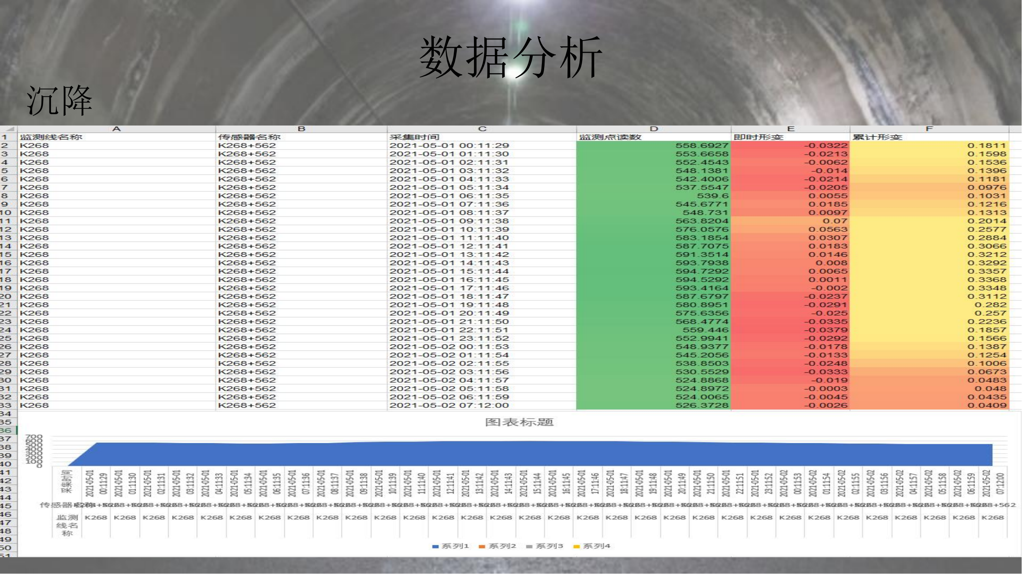Click the 采集时间 header cell
Screen dimensions: 1022x574
pyautogui.click(x=482, y=137)
